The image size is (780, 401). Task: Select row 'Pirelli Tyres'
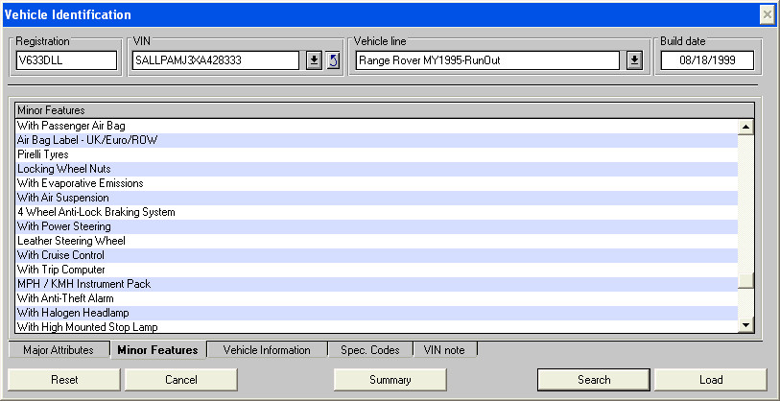pyautogui.click(x=377, y=154)
